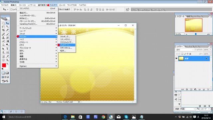This screenshot has height=120, width=213.
Task: Select the Path Selection tool
Action: 3,49
